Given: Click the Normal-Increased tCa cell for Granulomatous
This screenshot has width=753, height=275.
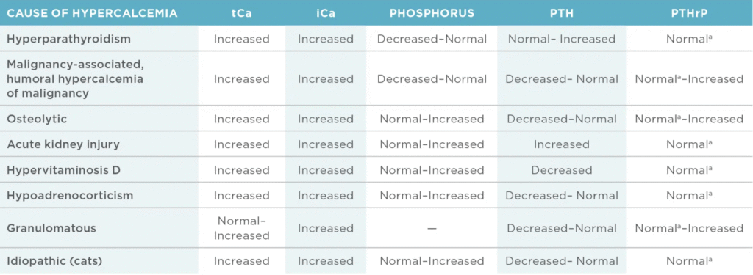Looking at the screenshot, I should [x=241, y=228].
